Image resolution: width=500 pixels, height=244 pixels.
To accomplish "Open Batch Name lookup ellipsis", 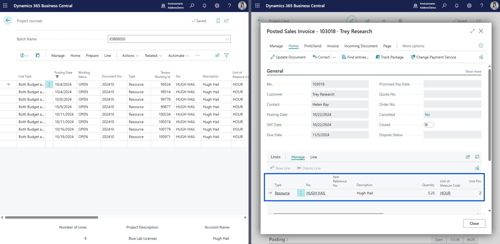I will pyautogui.click(x=227, y=39).
